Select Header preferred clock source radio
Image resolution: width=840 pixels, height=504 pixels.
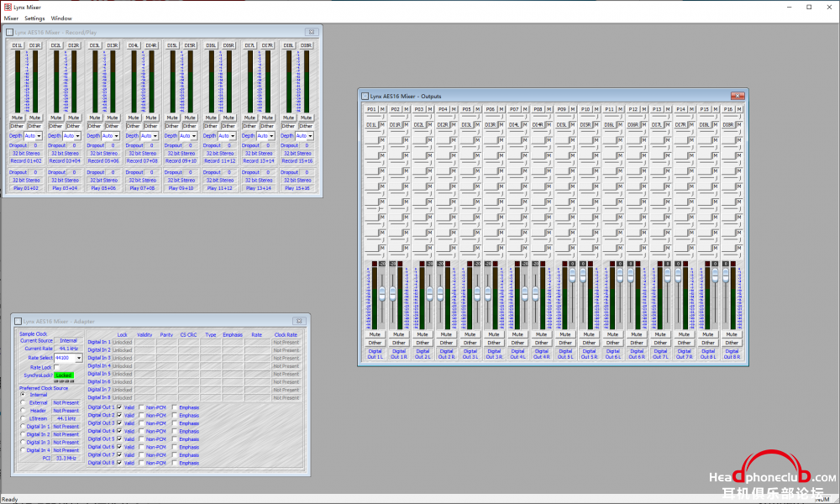pos(23,411)
